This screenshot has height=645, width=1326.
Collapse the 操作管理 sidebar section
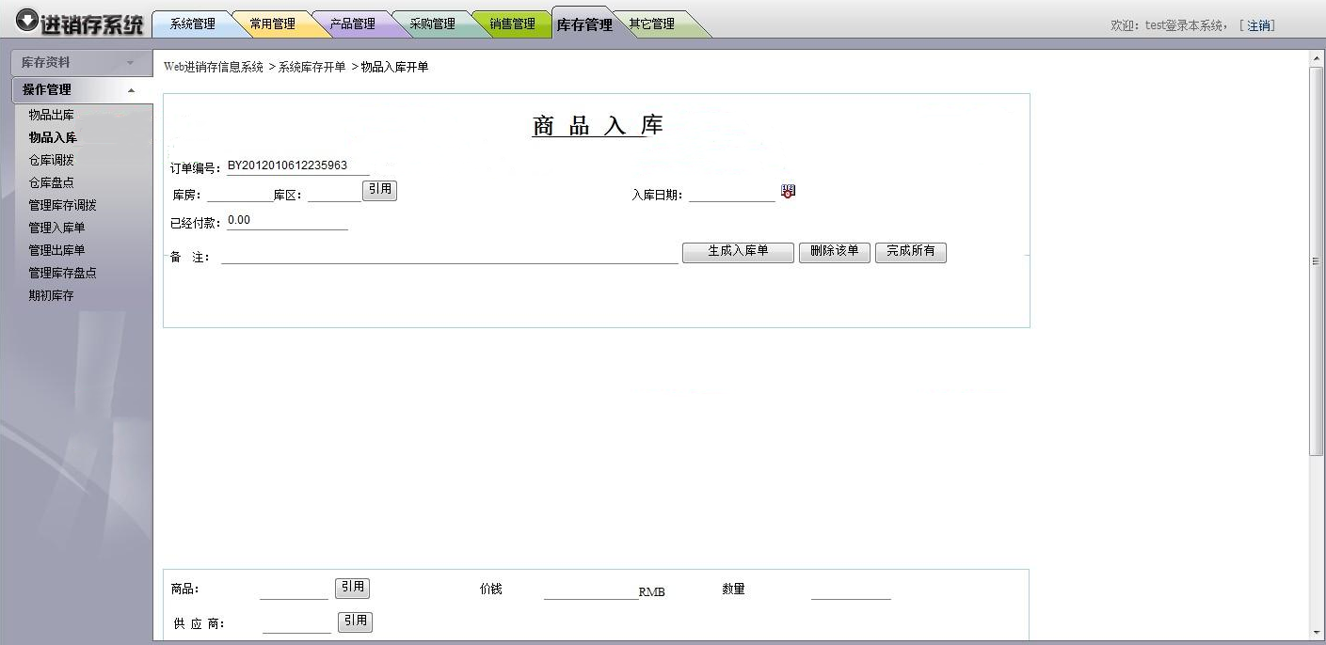(80, 90)
